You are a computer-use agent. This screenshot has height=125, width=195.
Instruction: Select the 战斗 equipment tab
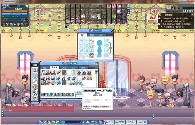click(82, 35)
